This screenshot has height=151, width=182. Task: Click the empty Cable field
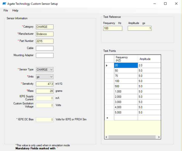coord(45,48)
